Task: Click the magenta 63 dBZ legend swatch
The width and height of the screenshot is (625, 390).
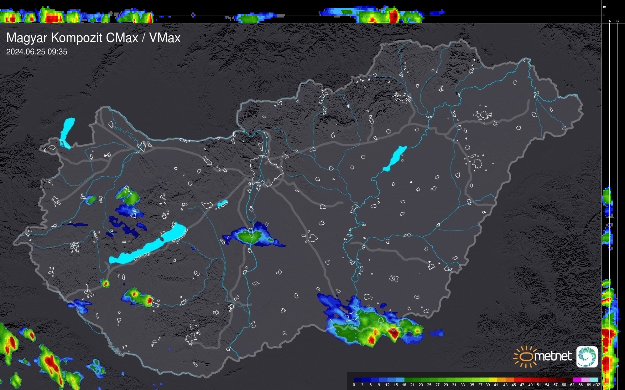Action: pos(576,380)
